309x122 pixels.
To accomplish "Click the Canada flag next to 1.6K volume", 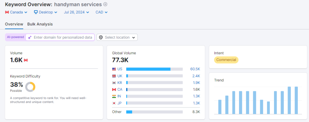I will [x=26, y=60].
